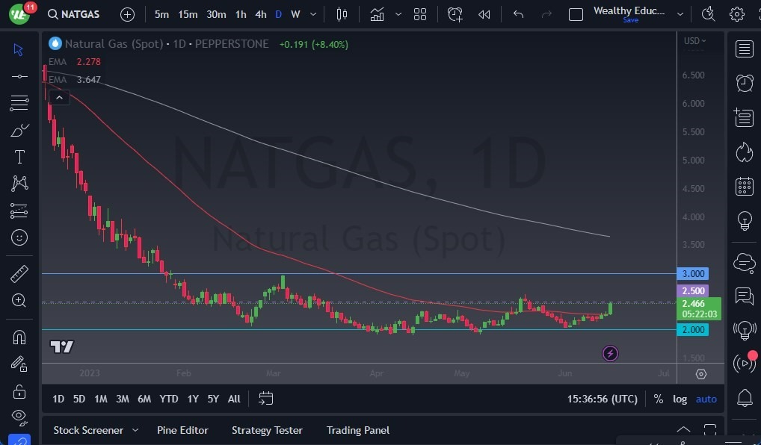Select the XABCD Pattern tool
The width and height of the screenshot is (761, 445).
(19, 184)
